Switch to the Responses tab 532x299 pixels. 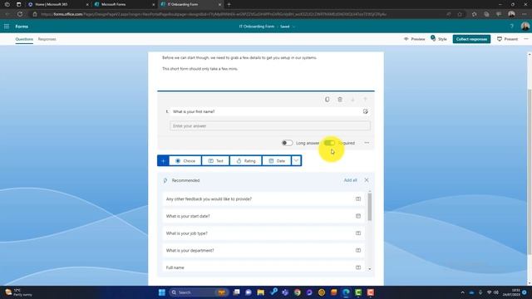click(x=47, y=39)
